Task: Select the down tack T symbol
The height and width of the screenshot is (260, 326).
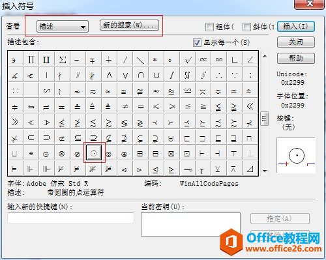Action: pyautogui.click(x=234, y=154)
